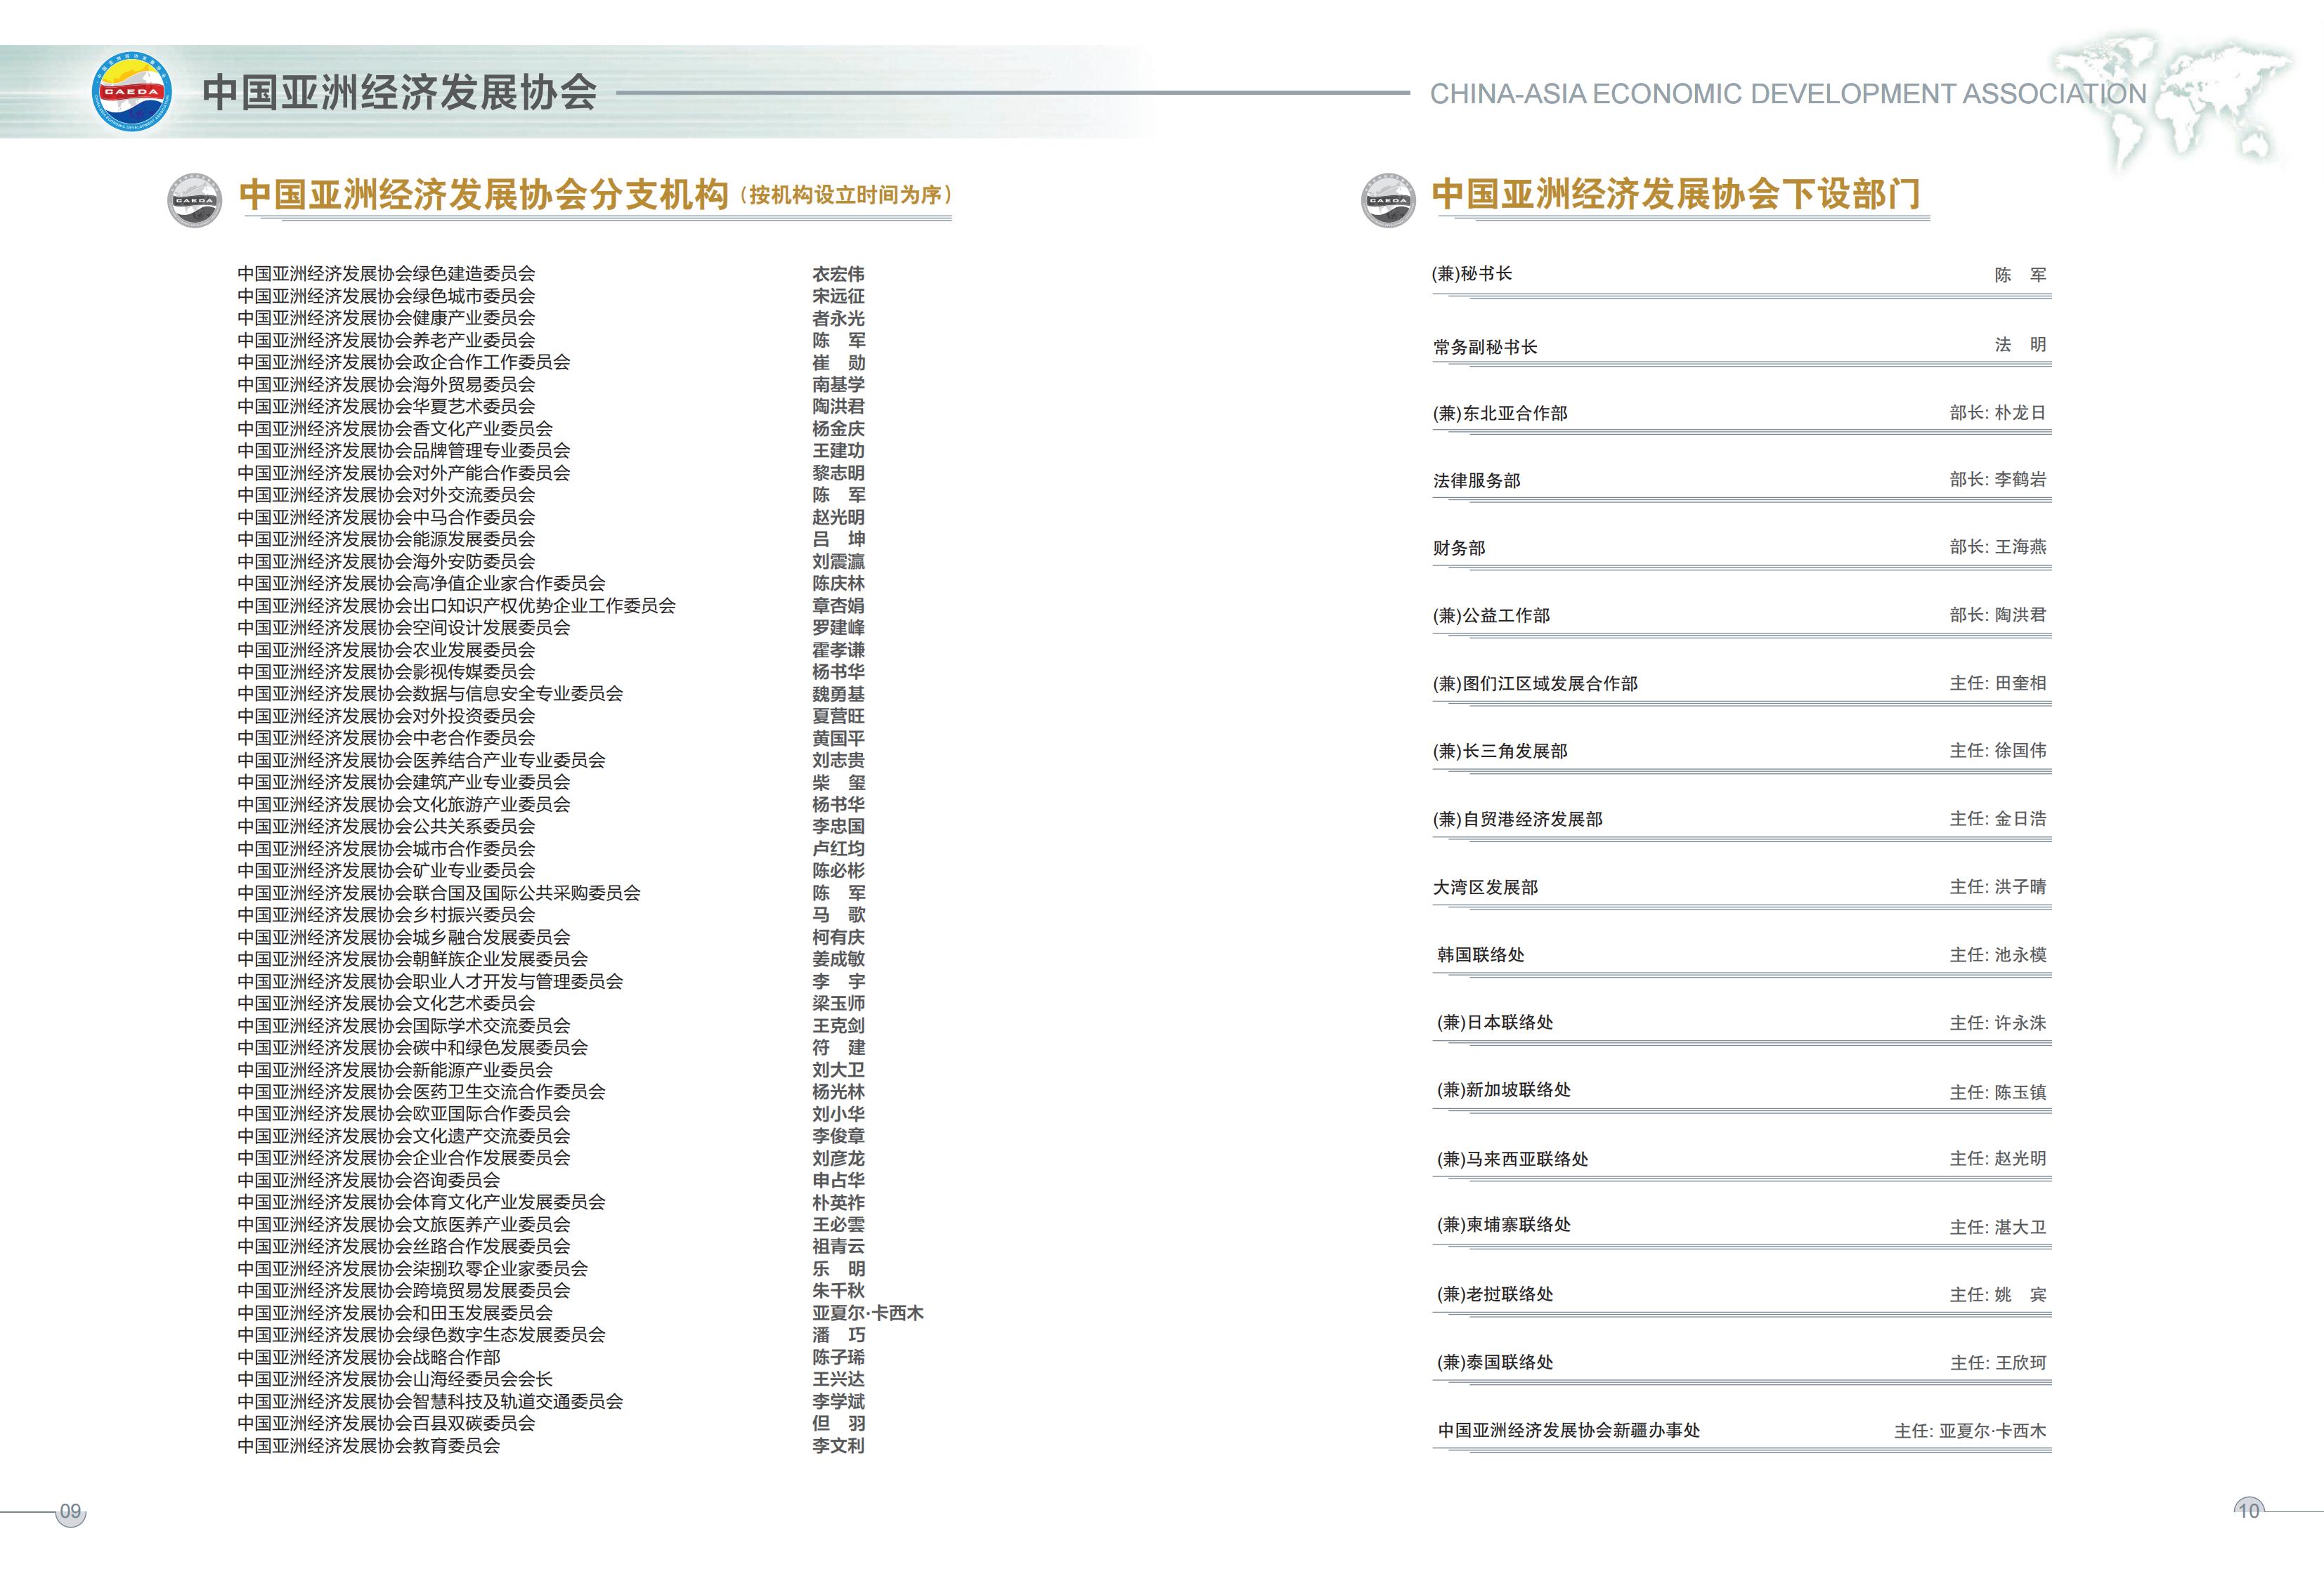Click the department (兼)日本联络处
The height and width of the screenshot is (1576, 2324).
pos(1495,1023)
